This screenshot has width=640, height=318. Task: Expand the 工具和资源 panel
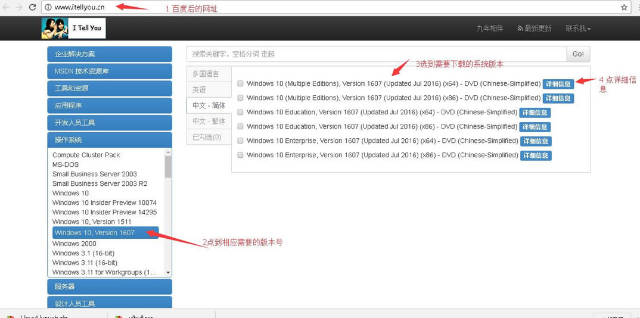coord(110,89)
